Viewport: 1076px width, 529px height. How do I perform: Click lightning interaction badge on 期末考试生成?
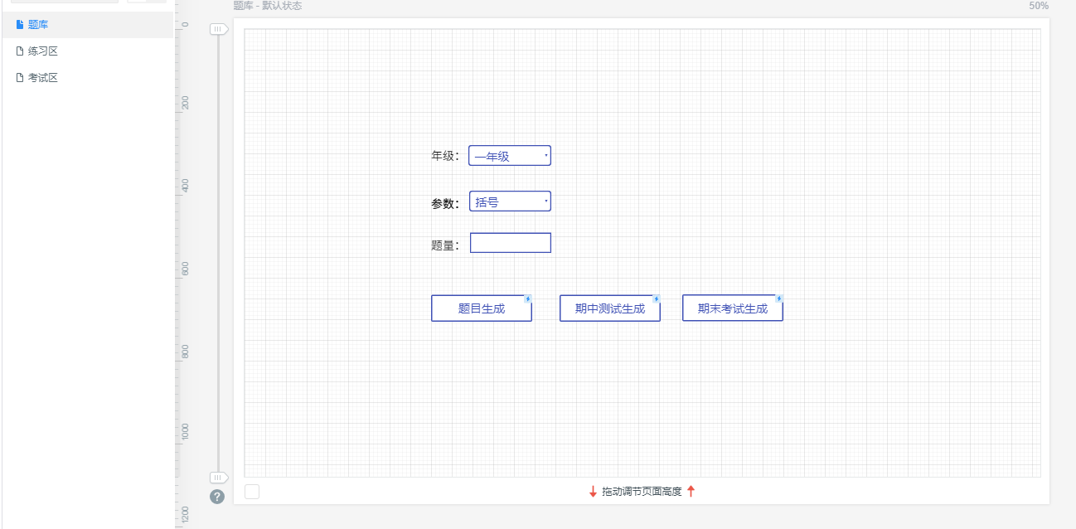[779, 298]
